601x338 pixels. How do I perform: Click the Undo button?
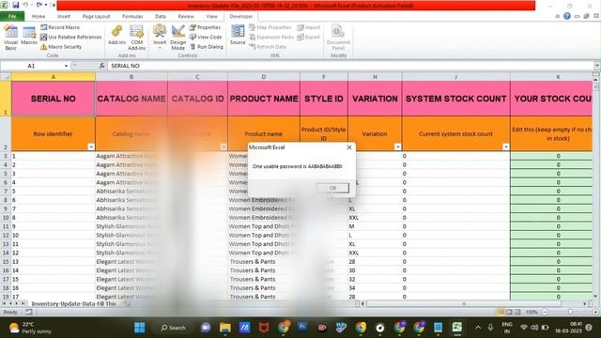(25, 5)
